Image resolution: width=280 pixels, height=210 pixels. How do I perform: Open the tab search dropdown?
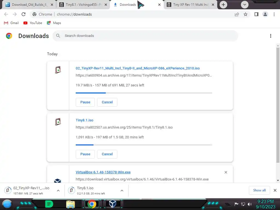coord(245,5)
